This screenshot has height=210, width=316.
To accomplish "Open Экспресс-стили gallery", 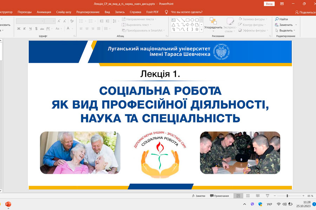I will (230, 25).
